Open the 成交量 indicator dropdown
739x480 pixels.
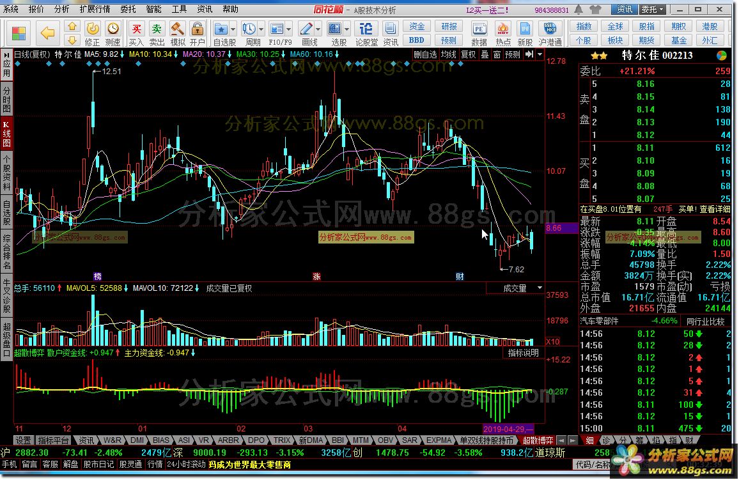pos(540,288)
